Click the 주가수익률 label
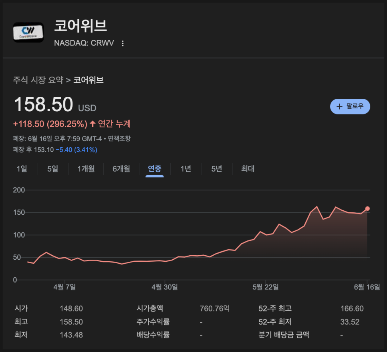This screenshot has height=352, width=387. click(153, 321)
